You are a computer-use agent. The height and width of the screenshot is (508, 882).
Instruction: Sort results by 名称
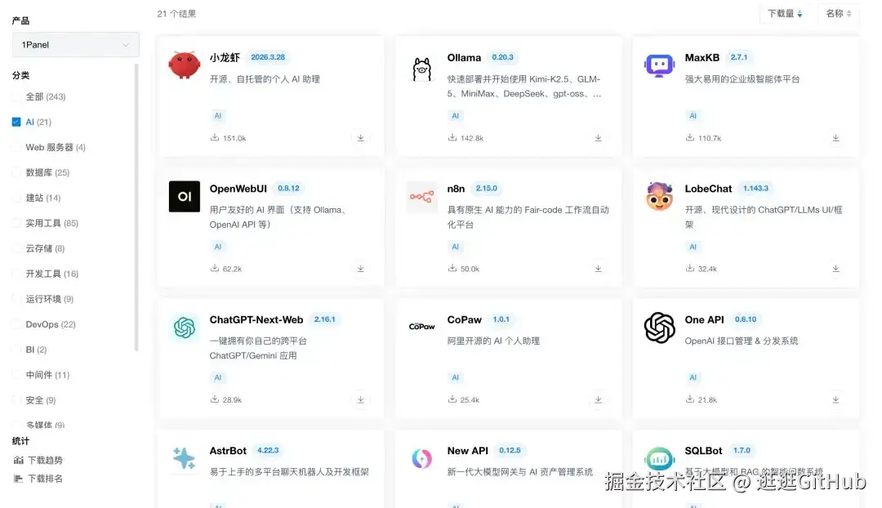pos(838,14)
